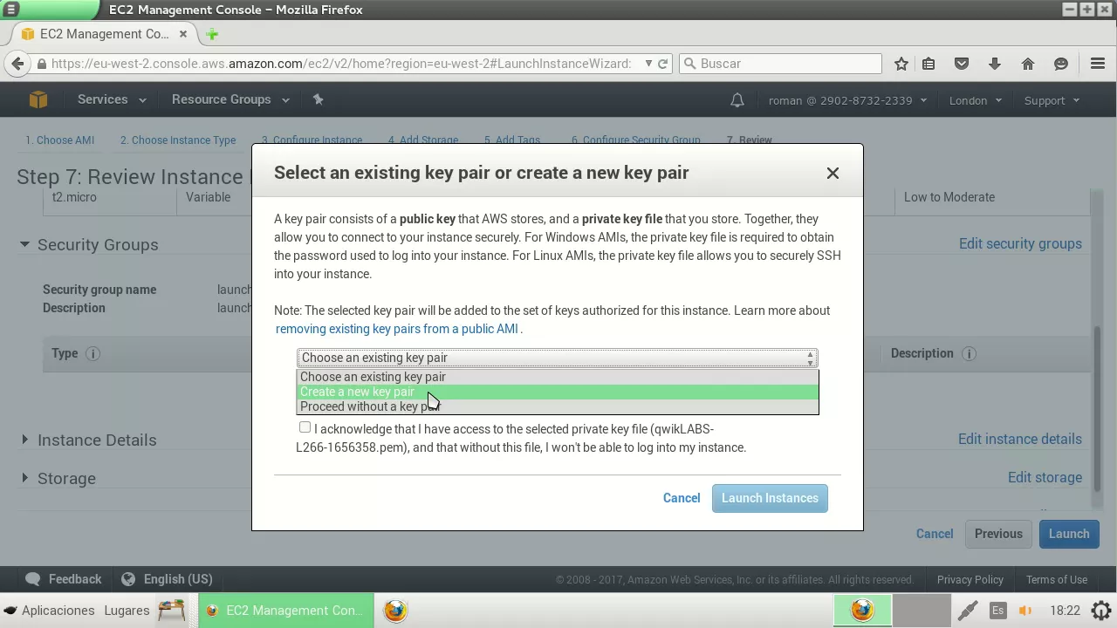
Task: Open the roman account dropdown
Action: click(847, 100)
